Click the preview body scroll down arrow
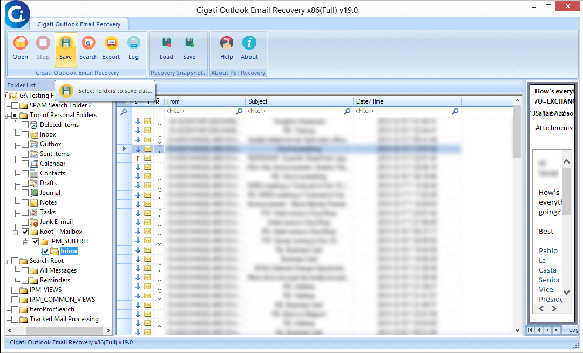 point(566,293)
